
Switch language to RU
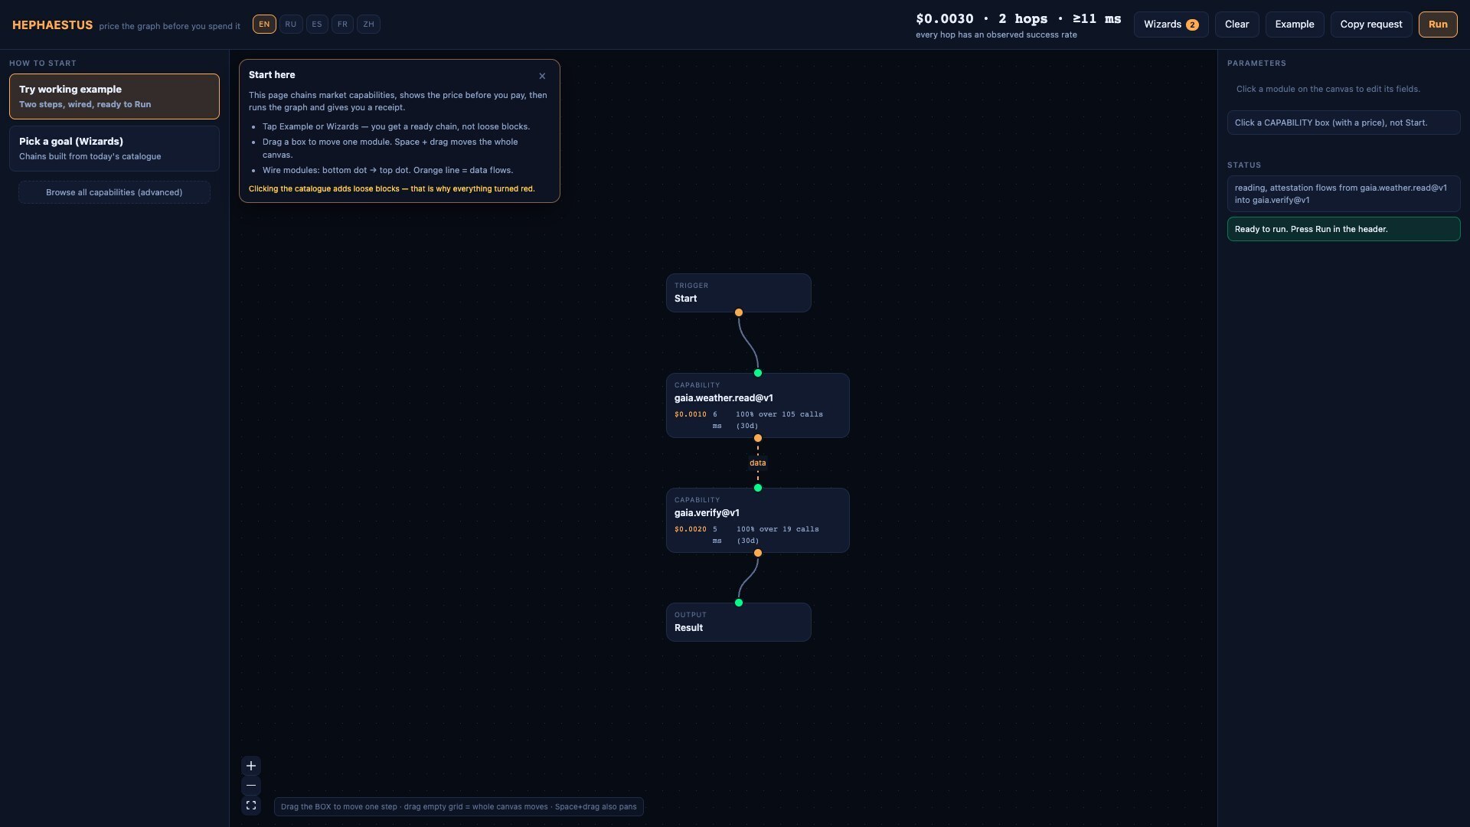point(291,25)
